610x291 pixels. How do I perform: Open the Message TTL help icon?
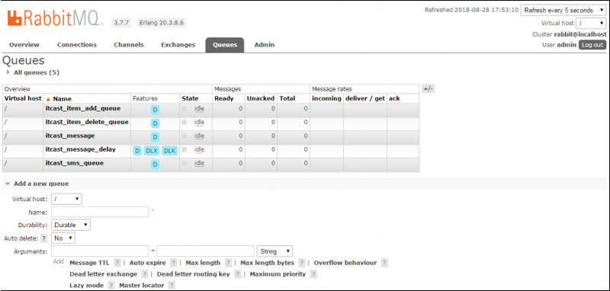117,263
